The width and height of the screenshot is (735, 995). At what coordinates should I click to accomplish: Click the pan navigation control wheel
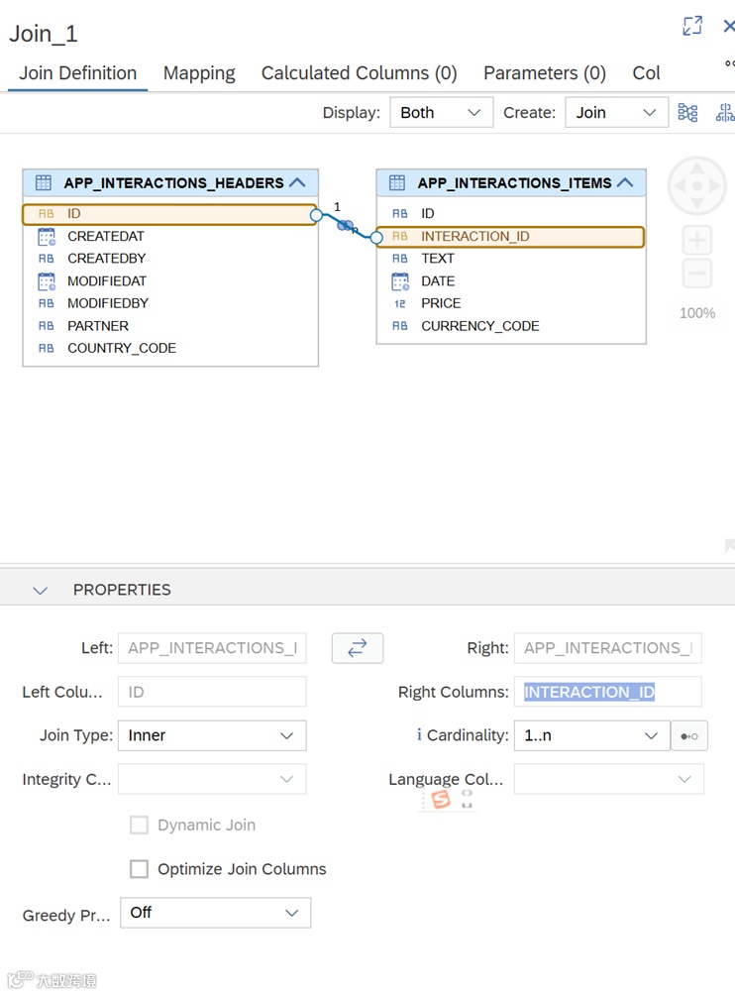click(x=697, y=185)
